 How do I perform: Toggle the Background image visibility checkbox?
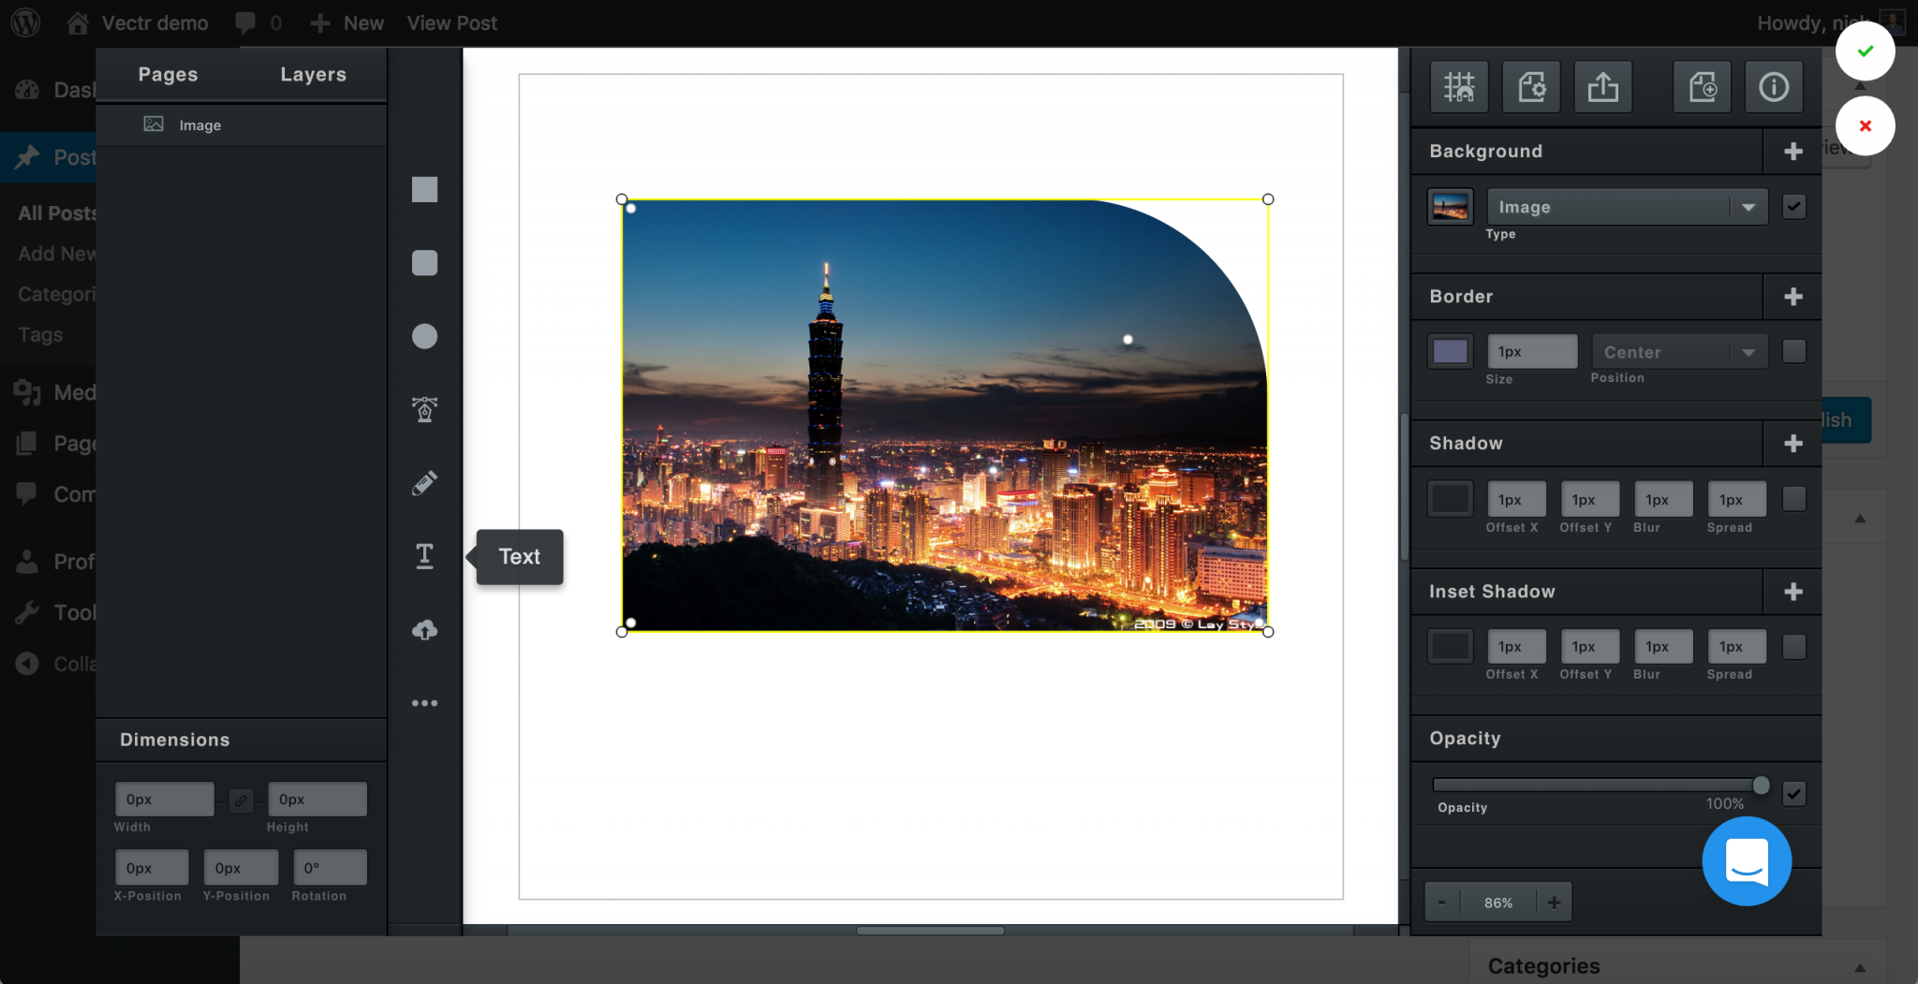(1794, 206)
